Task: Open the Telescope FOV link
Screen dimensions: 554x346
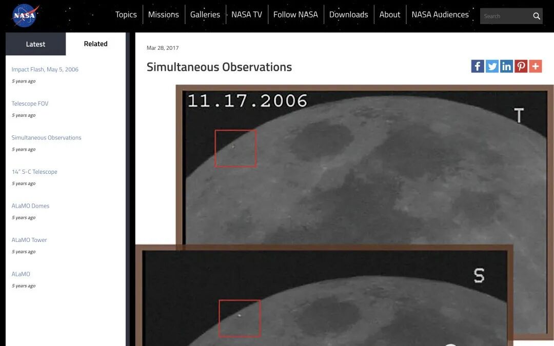Action: [30, 104]
